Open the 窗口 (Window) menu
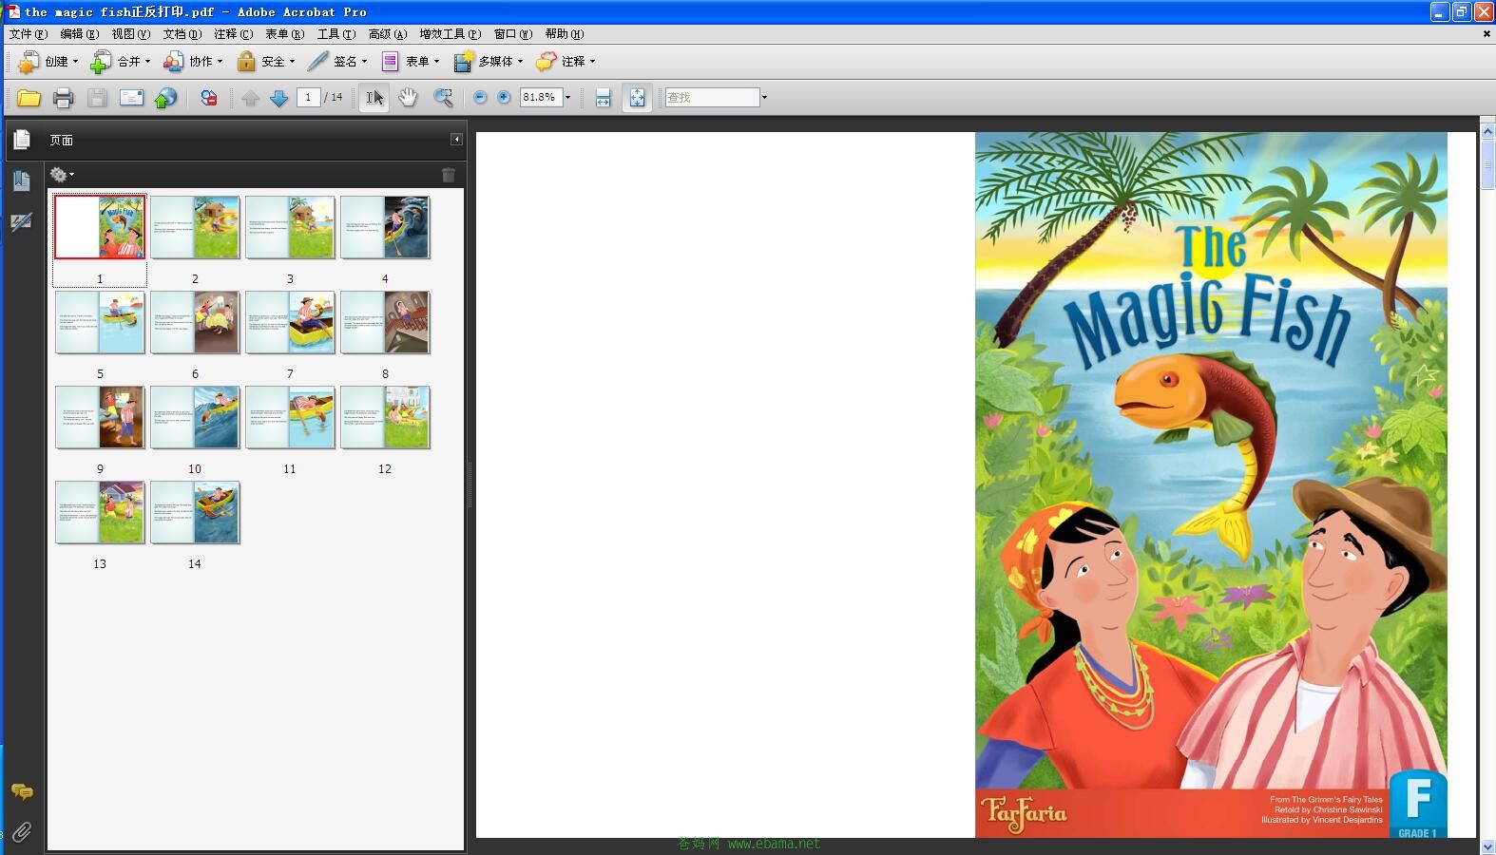Viewport: 1496px width, 855px height. point(513,34)
